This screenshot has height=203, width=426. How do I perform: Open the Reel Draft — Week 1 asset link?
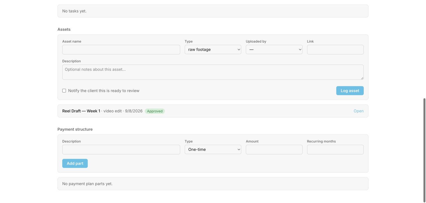click(x=359, y=111)
